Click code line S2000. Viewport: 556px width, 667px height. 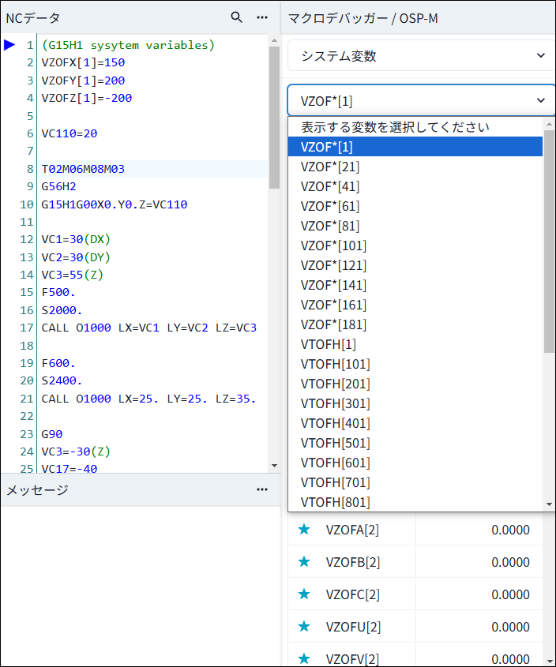[62, 310]
